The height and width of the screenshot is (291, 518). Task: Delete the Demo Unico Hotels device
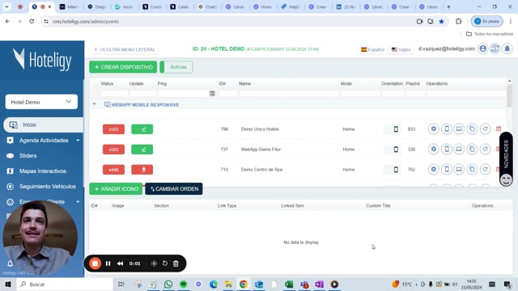(499, 129)
